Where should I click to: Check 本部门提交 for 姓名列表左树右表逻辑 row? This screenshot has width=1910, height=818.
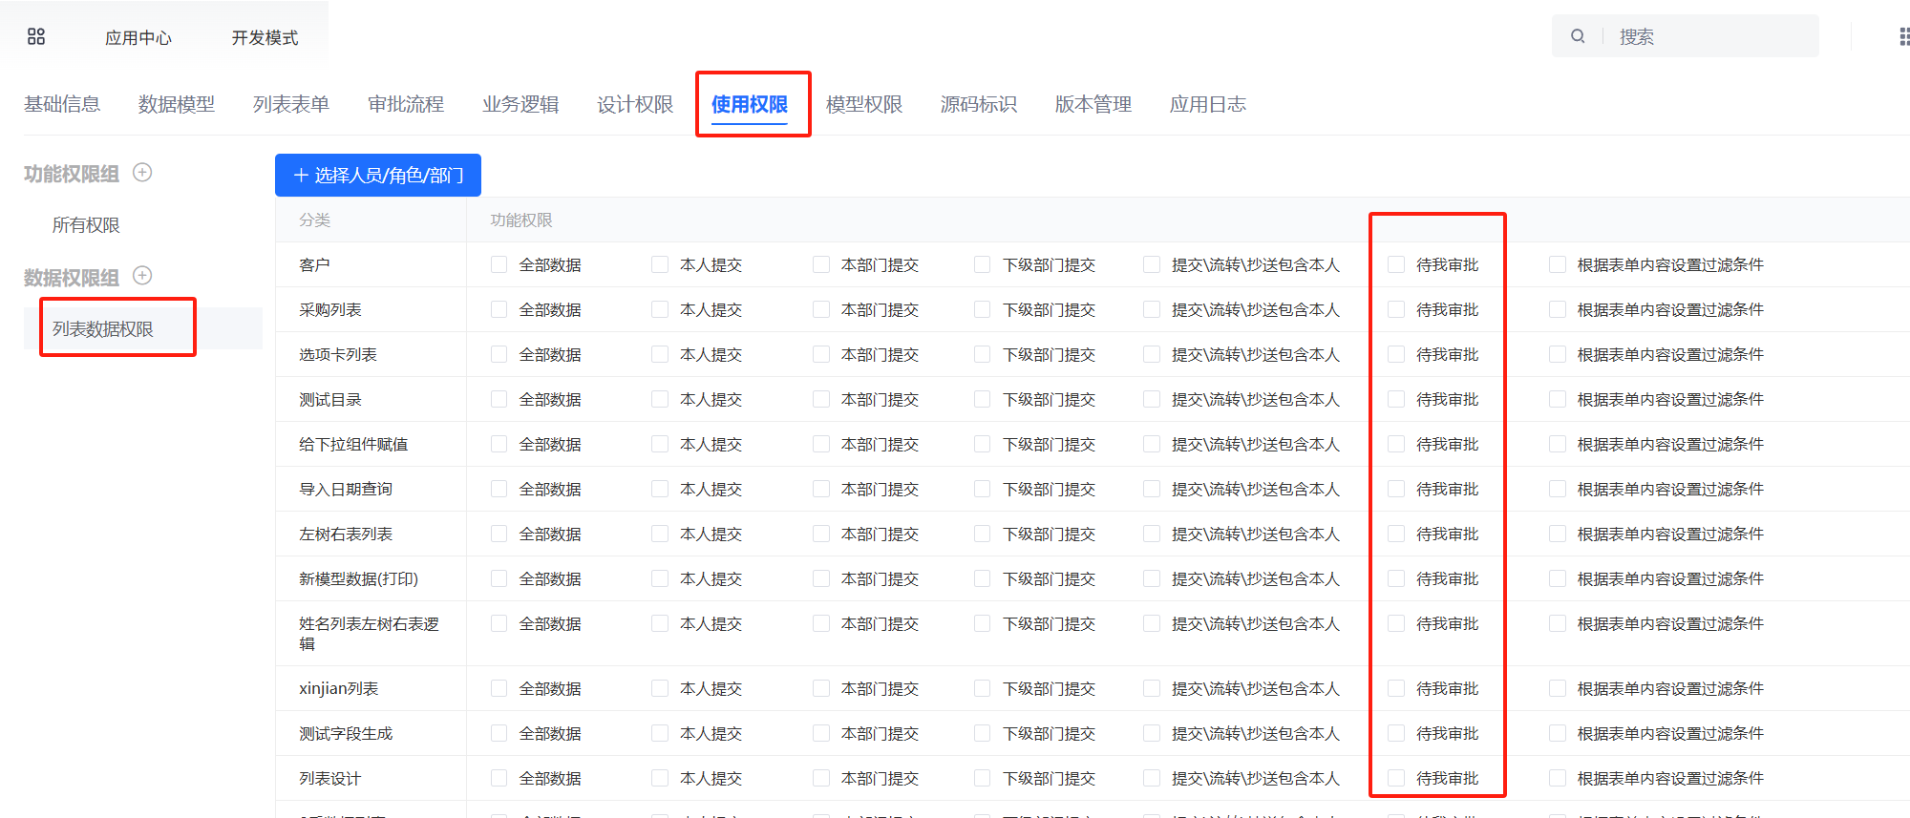point(821,623)
